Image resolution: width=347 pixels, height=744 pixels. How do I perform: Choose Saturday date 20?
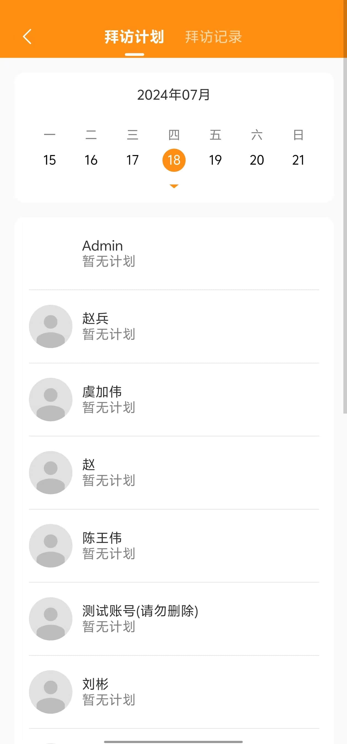point(257,160)
